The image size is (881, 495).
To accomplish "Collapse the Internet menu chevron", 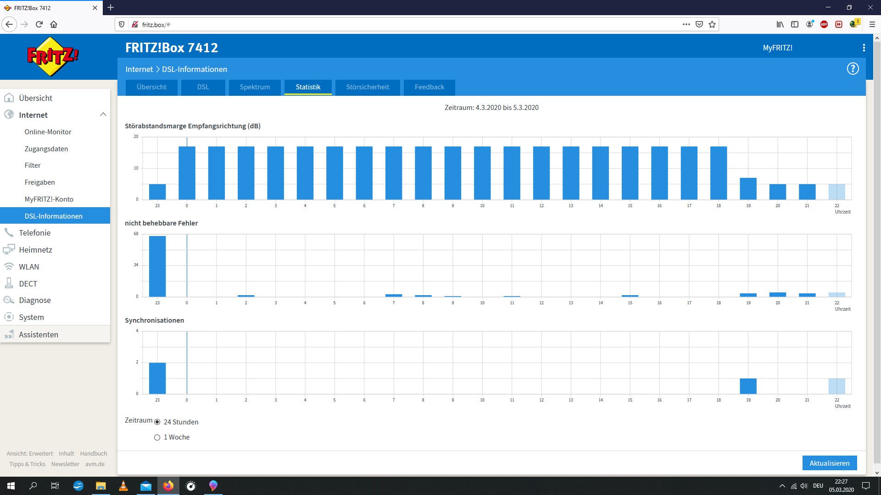I will (103, 115).
